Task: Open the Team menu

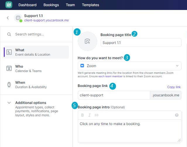Action: coord(70,5)
